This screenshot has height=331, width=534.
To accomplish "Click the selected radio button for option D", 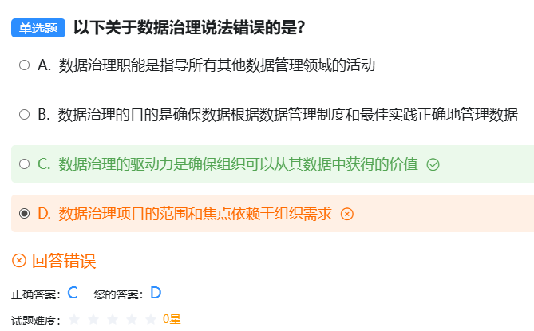I will coord(25,214).
